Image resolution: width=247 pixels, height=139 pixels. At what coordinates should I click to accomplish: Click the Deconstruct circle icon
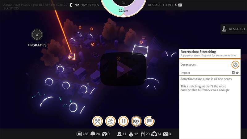235,65
